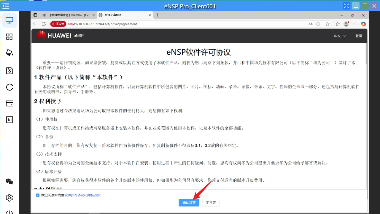The height and width of the screenshot is (214, 380).
Task: Open the 软件许可协议 link
Action: coord(74,195)
